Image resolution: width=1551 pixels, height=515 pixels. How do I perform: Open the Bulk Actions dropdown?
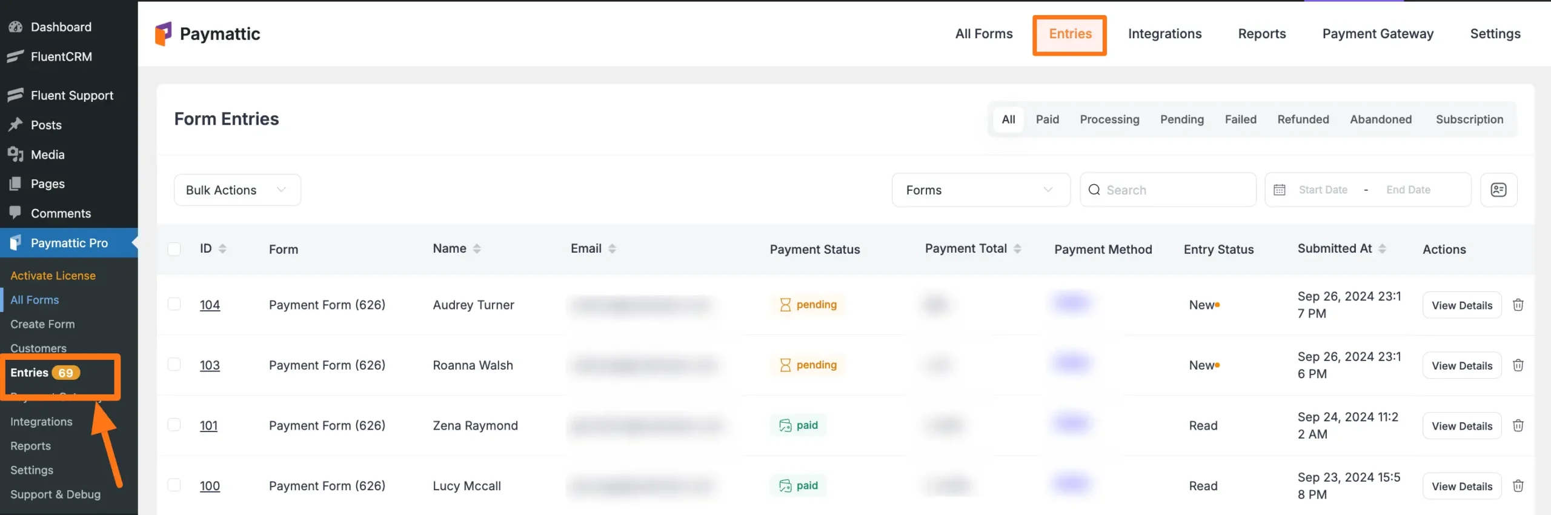pyautogui.click(x=237, y=190)
